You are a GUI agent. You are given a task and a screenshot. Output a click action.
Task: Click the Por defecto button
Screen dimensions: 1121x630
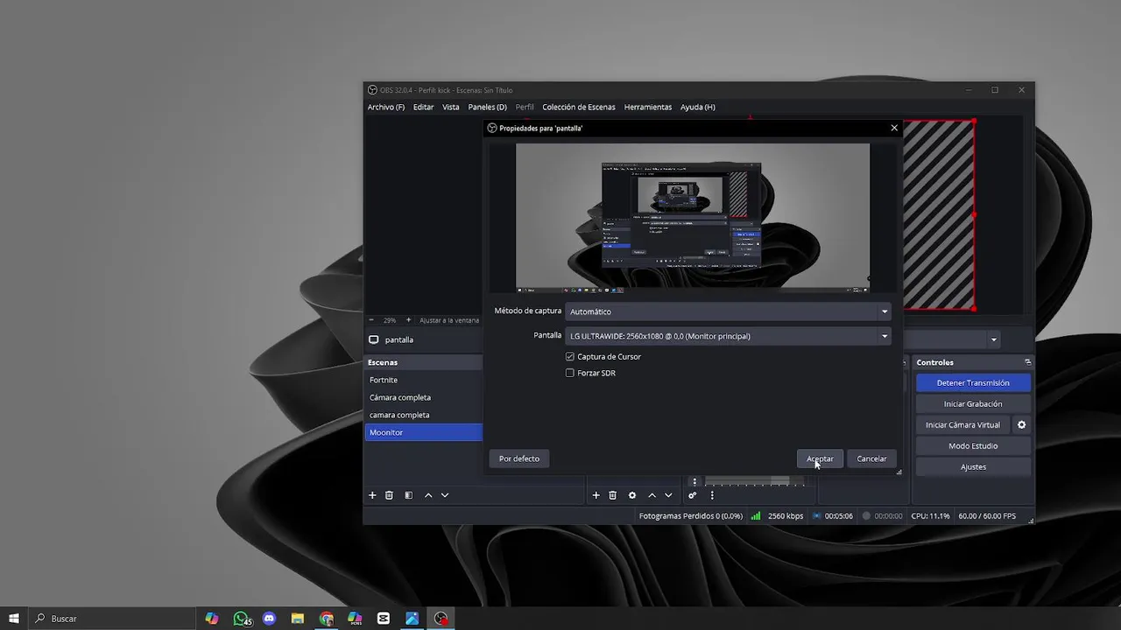[519, 458]
